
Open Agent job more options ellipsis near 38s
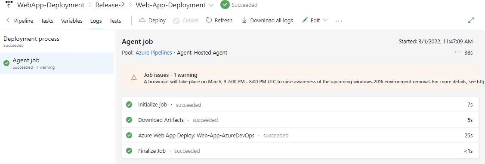click(458, 52)
